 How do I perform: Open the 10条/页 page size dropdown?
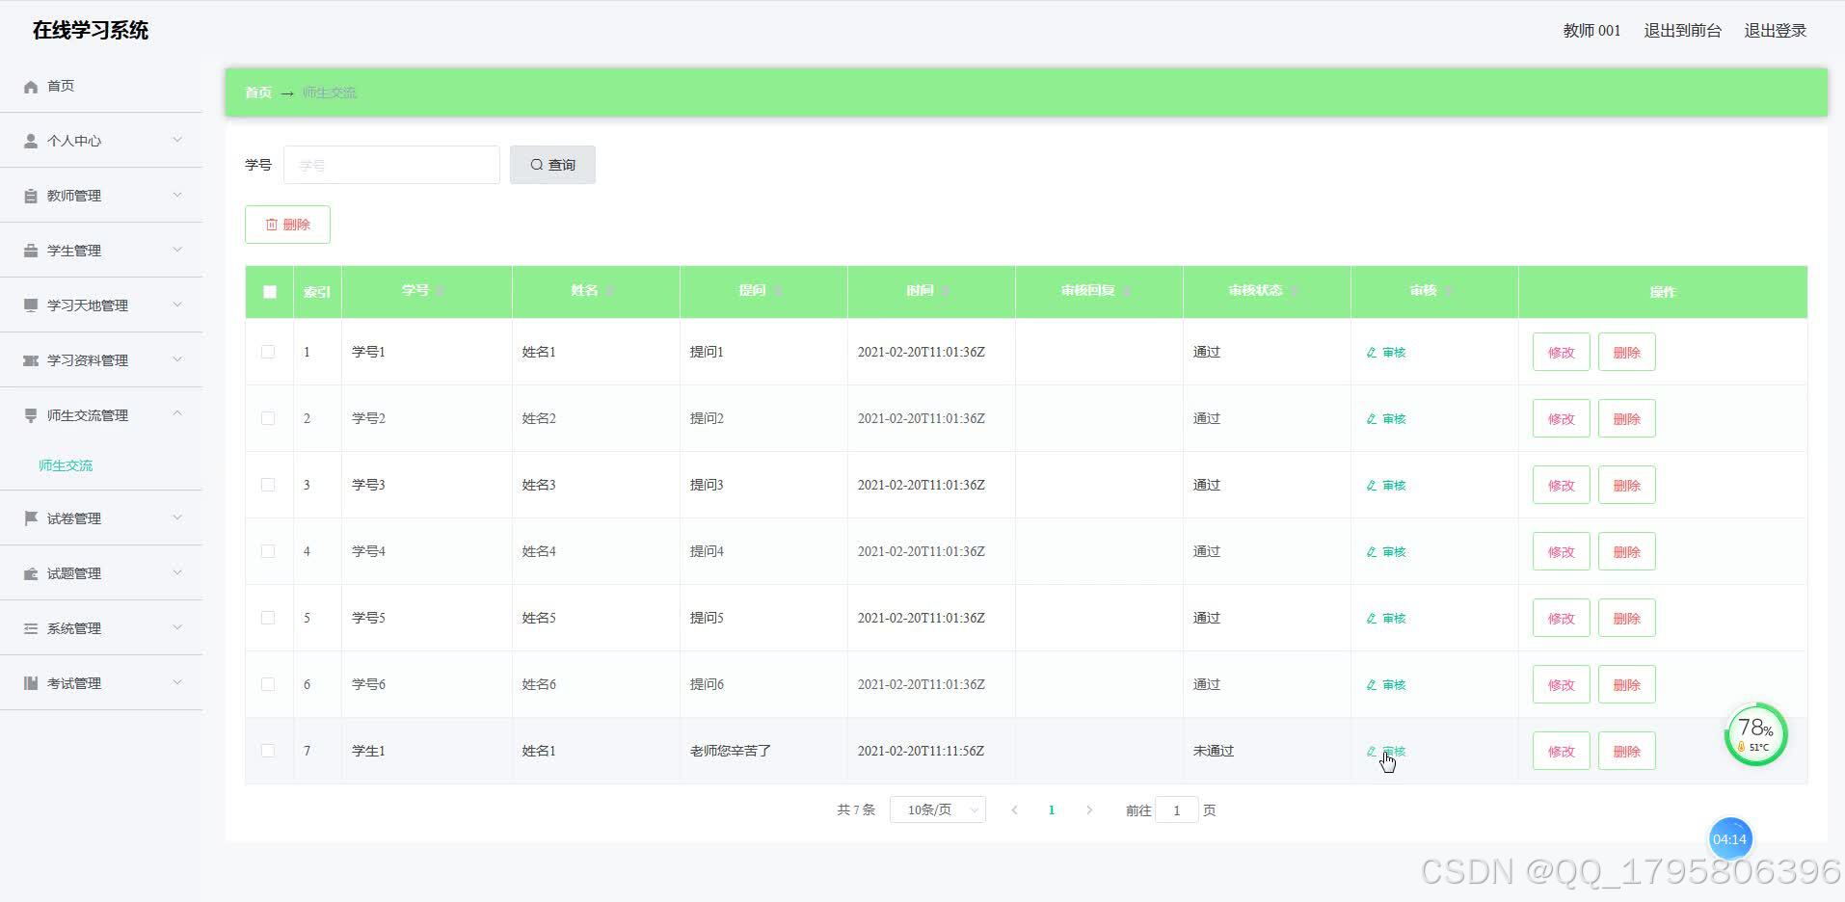pos(938,809)
